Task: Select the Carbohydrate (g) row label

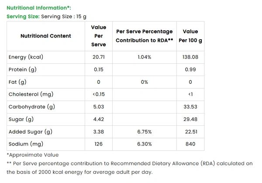Action: pos(31,107)
